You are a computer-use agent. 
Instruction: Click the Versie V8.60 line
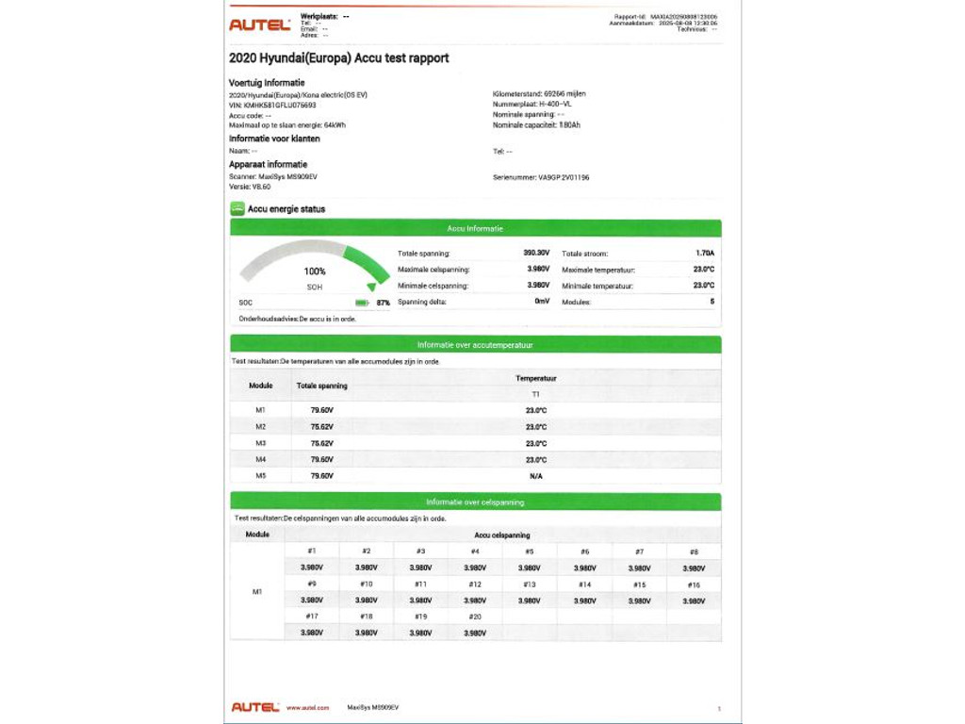[x=249, y=187]
